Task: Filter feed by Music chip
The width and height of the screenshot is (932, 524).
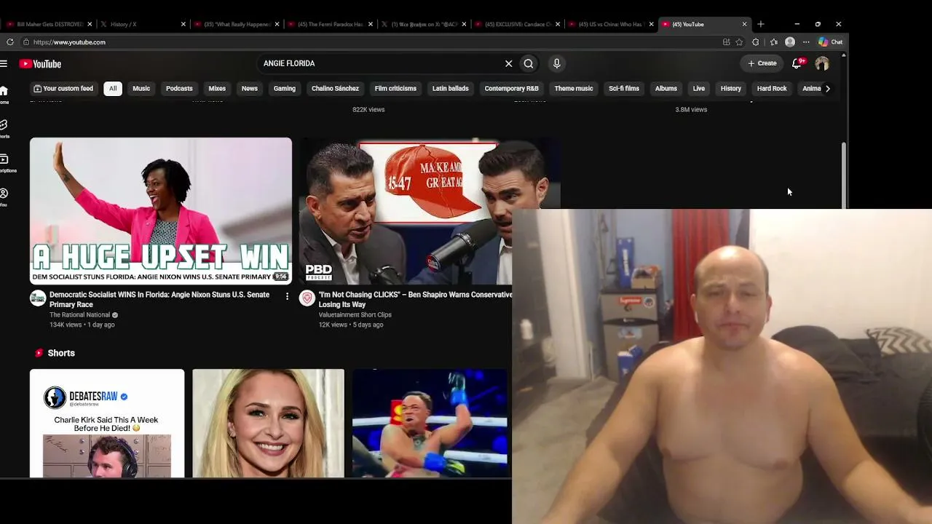Action: 141,89
